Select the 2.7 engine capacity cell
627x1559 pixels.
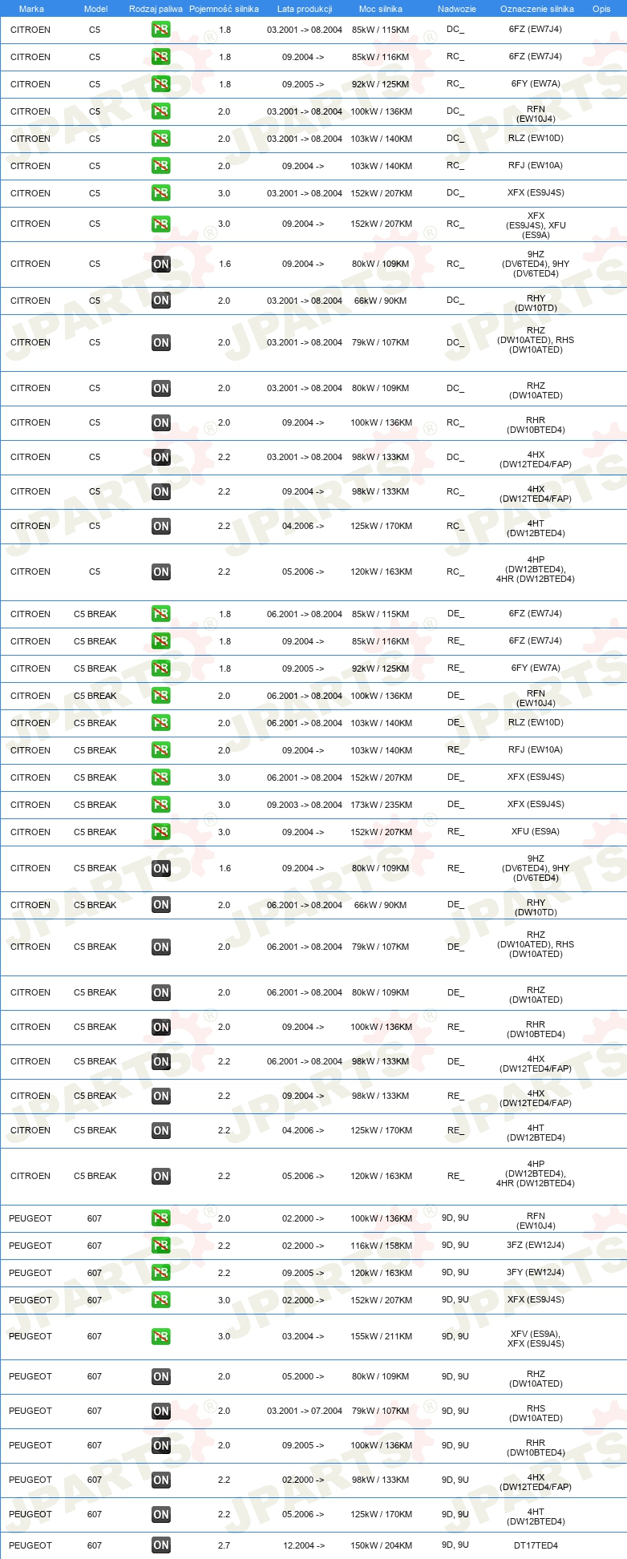[224, 1545]
